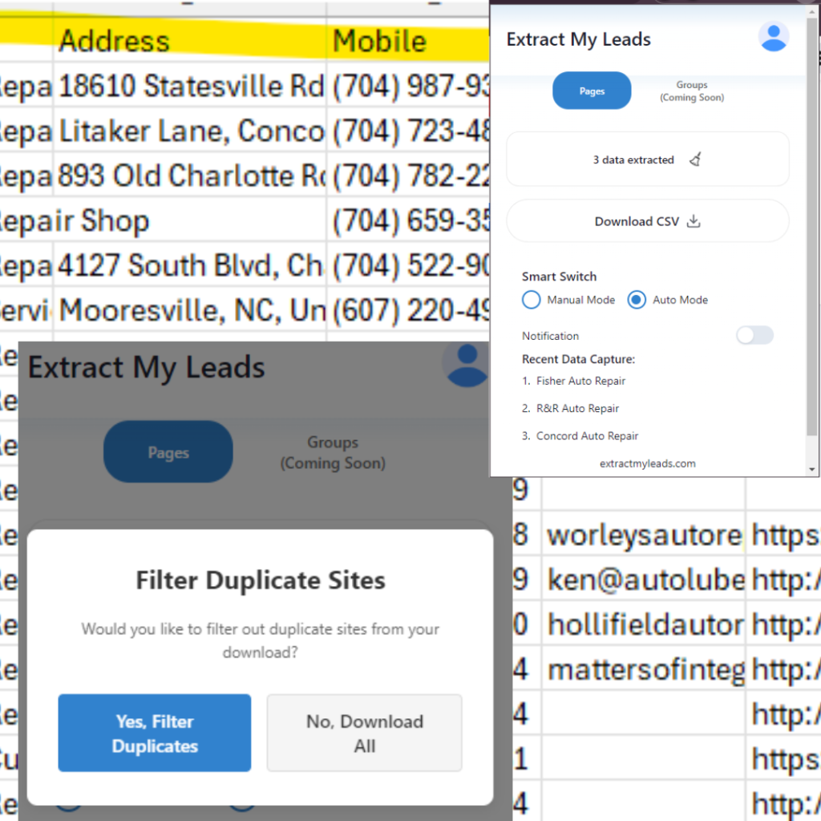
Task: Open the user profile icon in Extract My Leads
Action: click(772, 36)
